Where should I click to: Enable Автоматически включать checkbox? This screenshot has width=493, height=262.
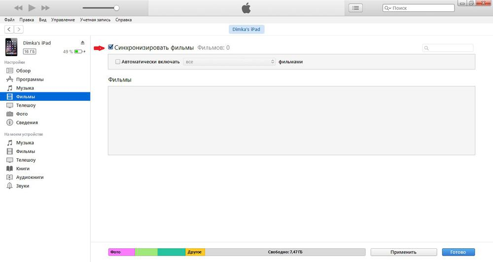[x=118, y=62]
